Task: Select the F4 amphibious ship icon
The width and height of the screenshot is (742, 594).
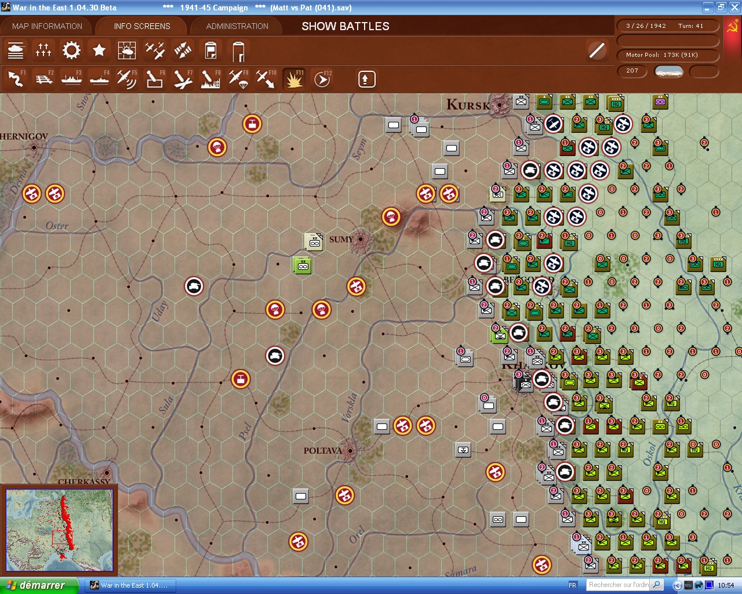Action: tap(99, 79)
